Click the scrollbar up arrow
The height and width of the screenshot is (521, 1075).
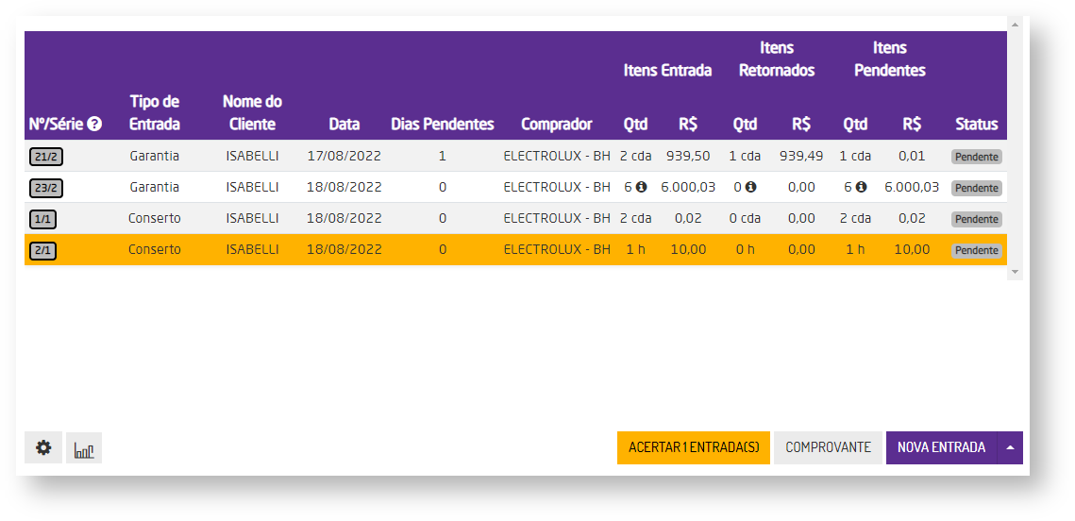click(x=1016, y=25)
